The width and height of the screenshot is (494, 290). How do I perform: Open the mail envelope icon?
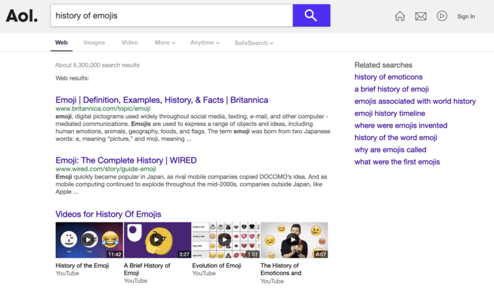pyautogui.click(x=421, y=16)
